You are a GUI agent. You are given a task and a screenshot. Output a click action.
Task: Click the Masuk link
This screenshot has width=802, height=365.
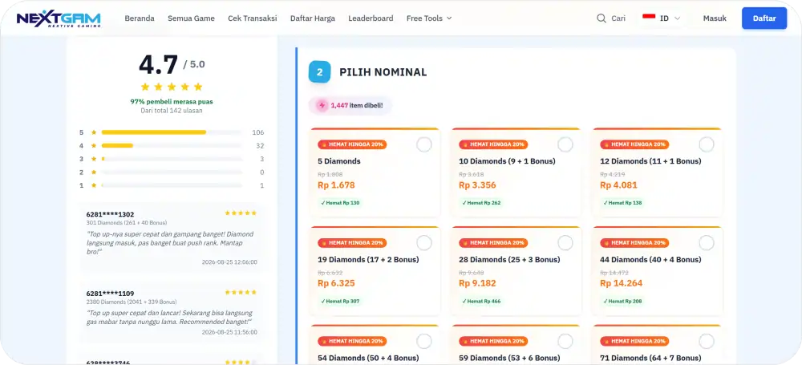(x=715, y=18)
